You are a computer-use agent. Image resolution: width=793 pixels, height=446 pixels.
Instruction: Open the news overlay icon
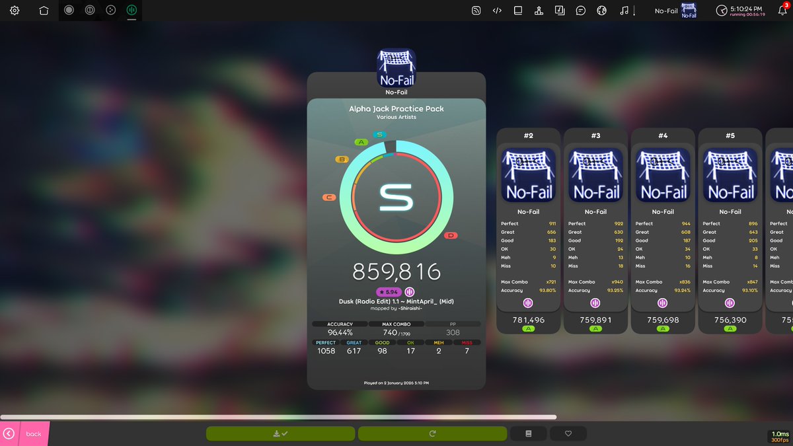(476, 11)
